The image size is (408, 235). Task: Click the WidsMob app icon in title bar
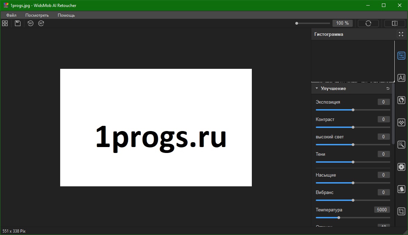tap(6, 5)
